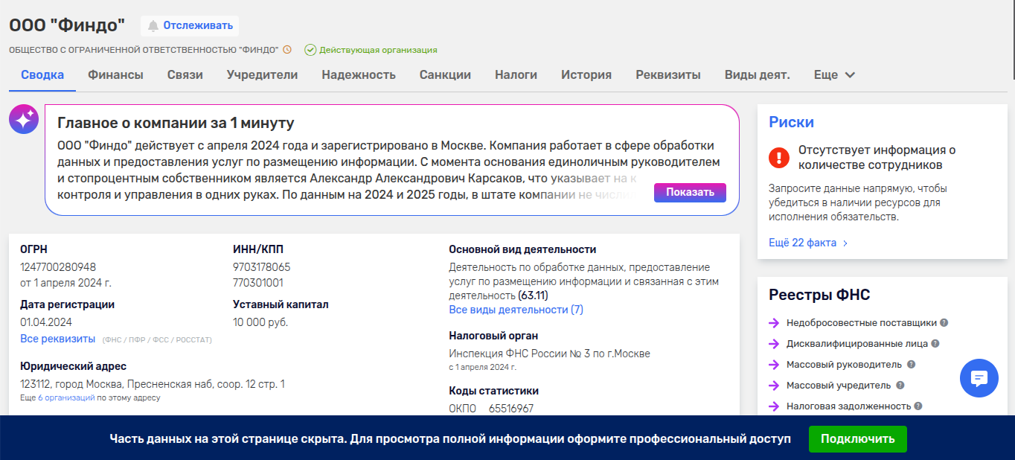Open Массовый учредитель registry link
The image size is (1015, 460).
pos(839,386)
